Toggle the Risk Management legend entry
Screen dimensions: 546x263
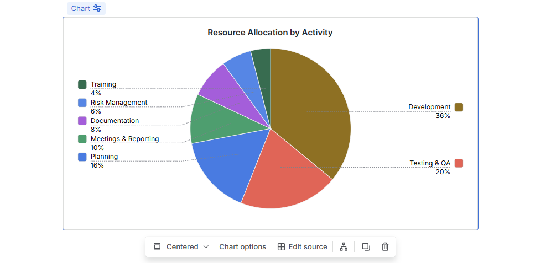118,103
